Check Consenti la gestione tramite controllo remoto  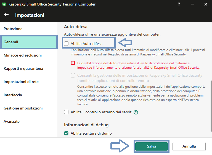tap(73, 75)
